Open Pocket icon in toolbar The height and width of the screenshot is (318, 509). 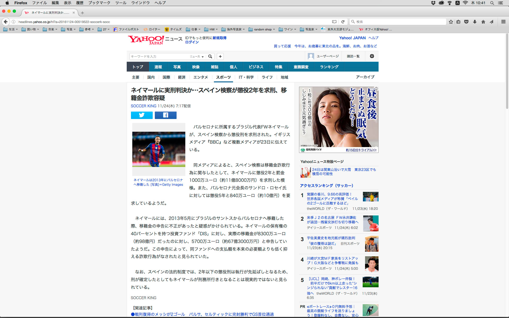466,22
